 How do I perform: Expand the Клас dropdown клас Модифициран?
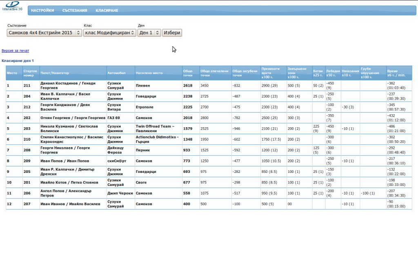[109, 33]
